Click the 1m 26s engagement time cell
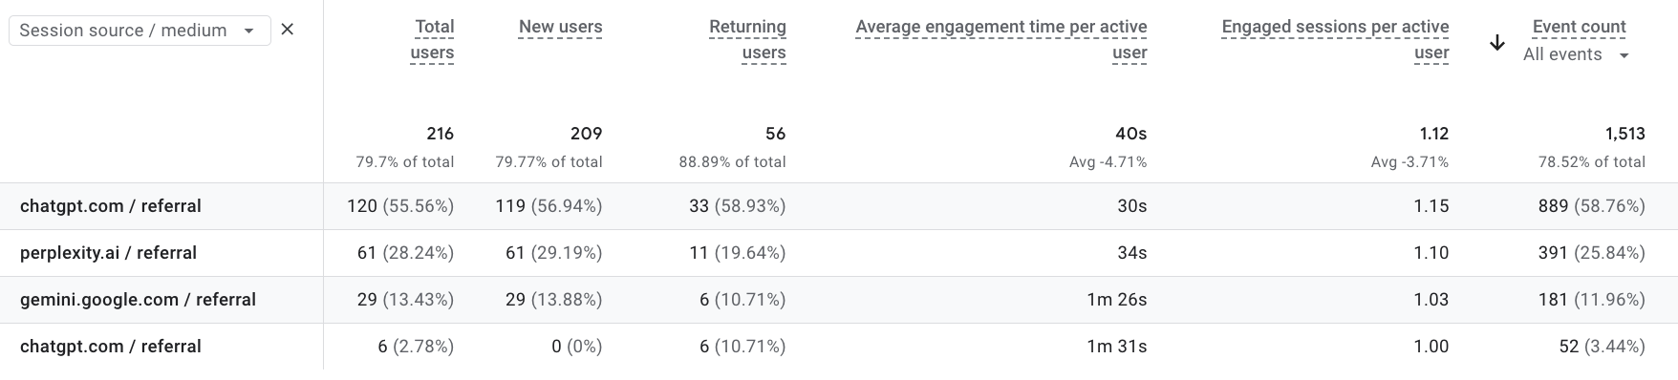Viewport: 1678px width, 380px height. tap(1116, 300)
